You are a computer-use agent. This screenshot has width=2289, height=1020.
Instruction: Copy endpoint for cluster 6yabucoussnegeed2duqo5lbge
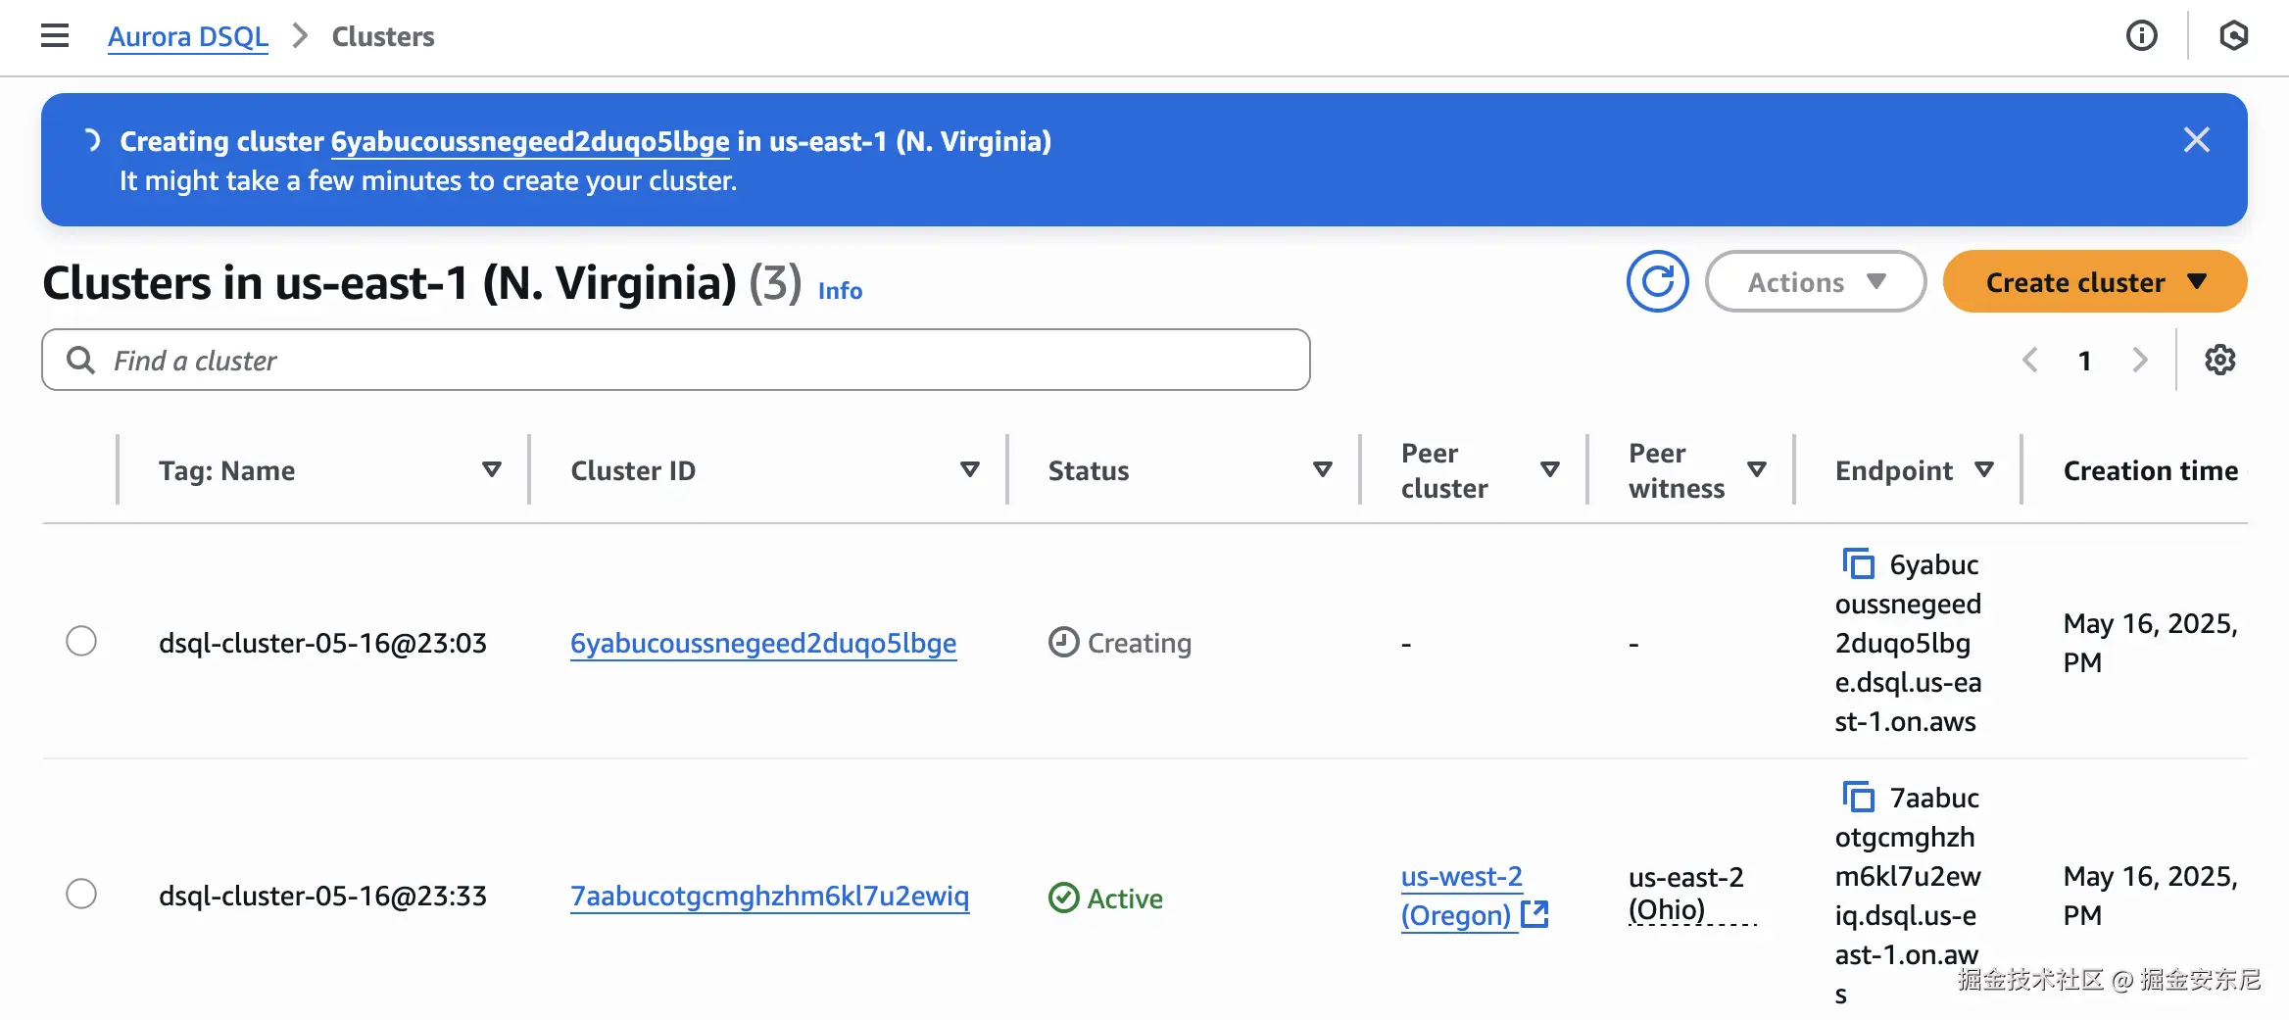click(x=1858, y=564)
